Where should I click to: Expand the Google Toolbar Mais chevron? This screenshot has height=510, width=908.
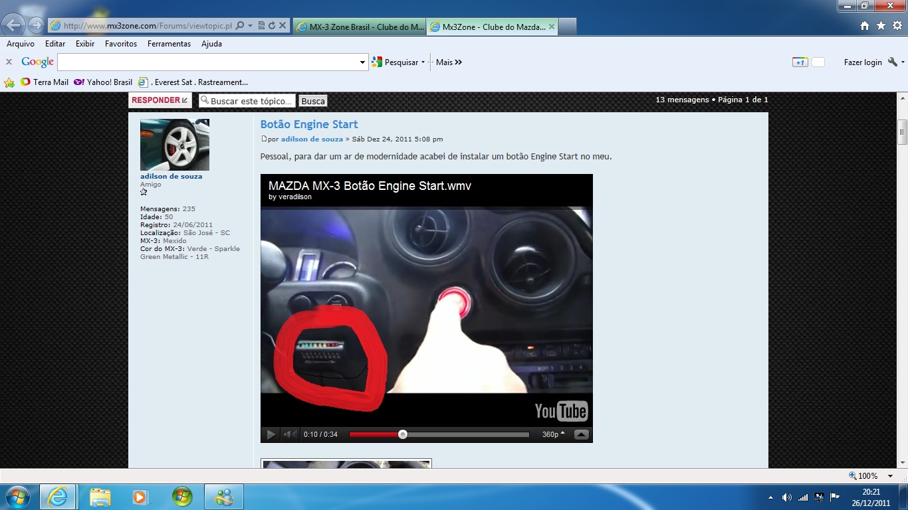[458, 62]
